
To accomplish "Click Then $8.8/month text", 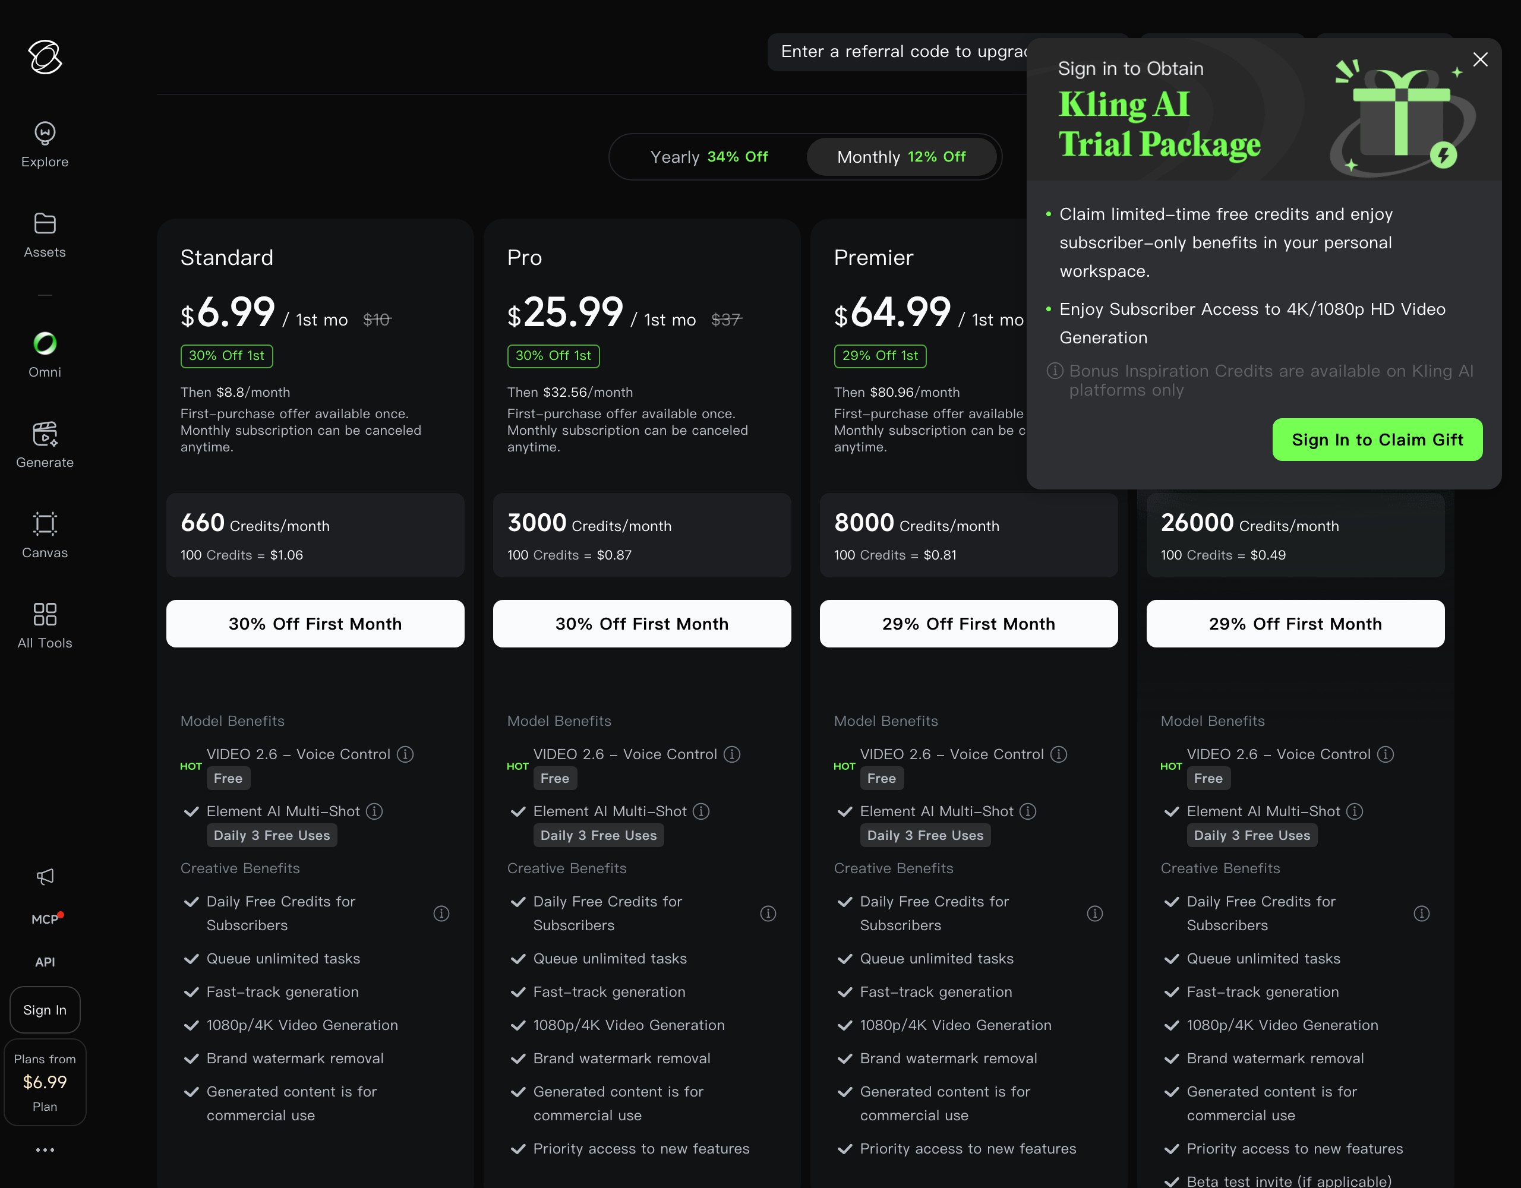I will pos(235,392).
